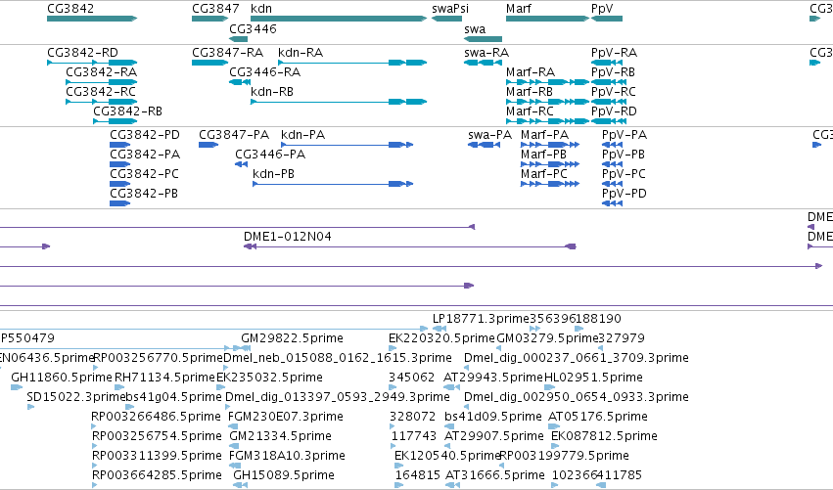Open the Marf-RC transcript label
833x490 pixels.
click(x=531, y=111)
